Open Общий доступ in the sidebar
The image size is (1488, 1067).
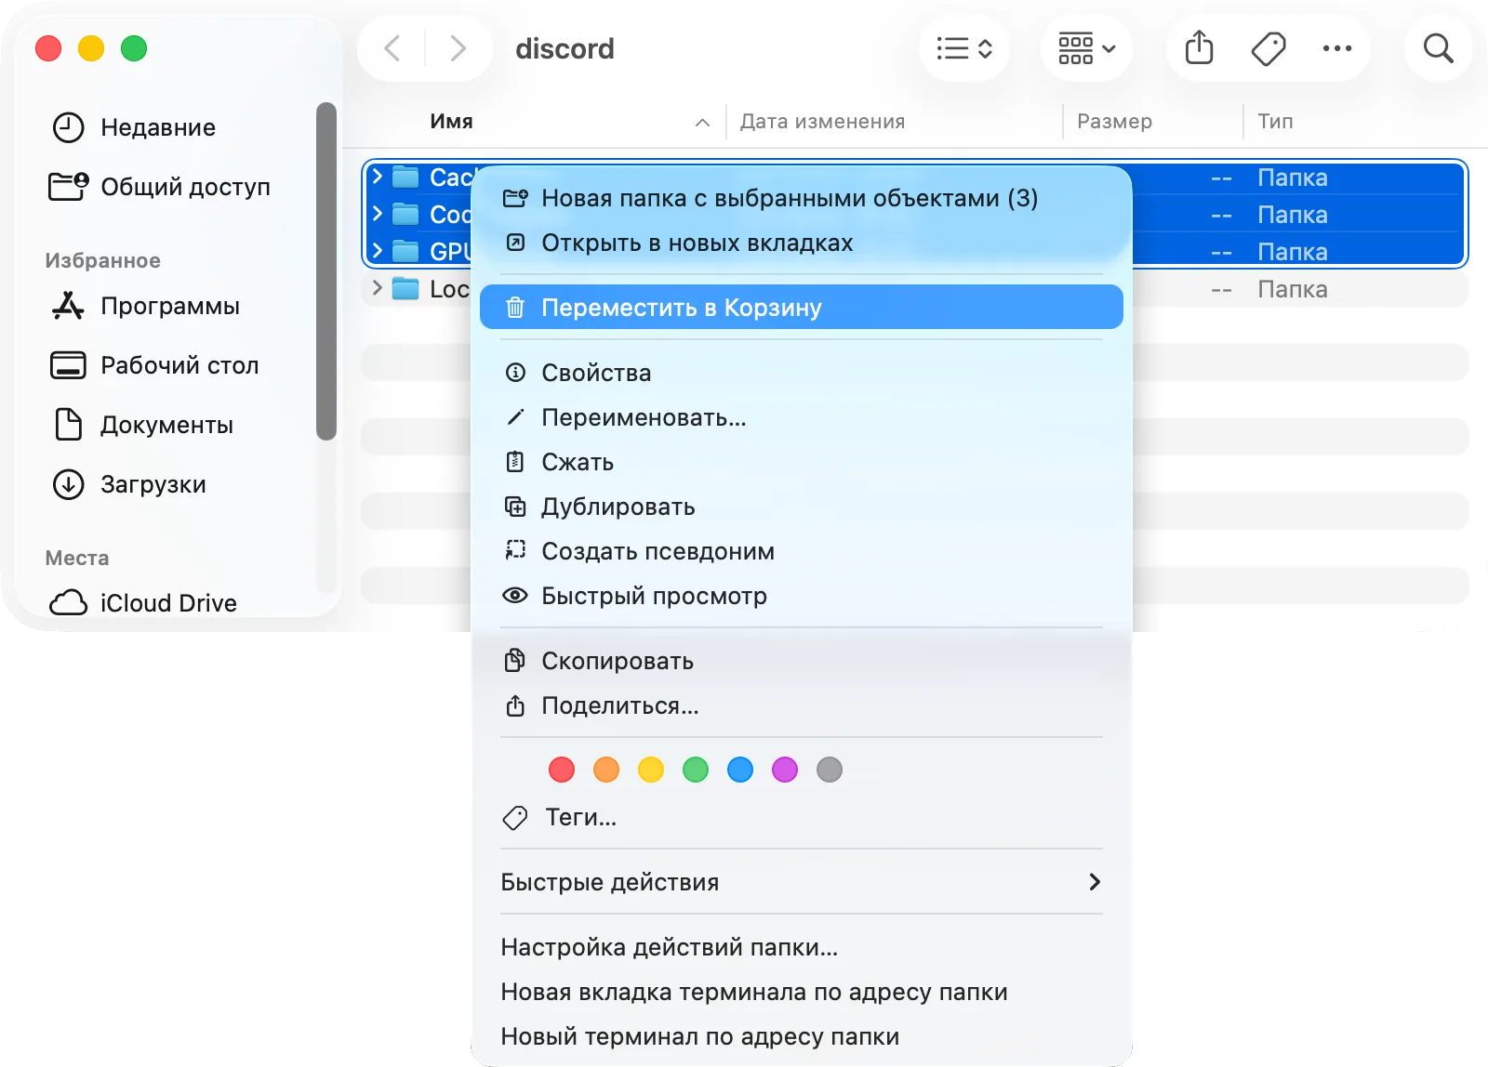[x=160, y=187]
